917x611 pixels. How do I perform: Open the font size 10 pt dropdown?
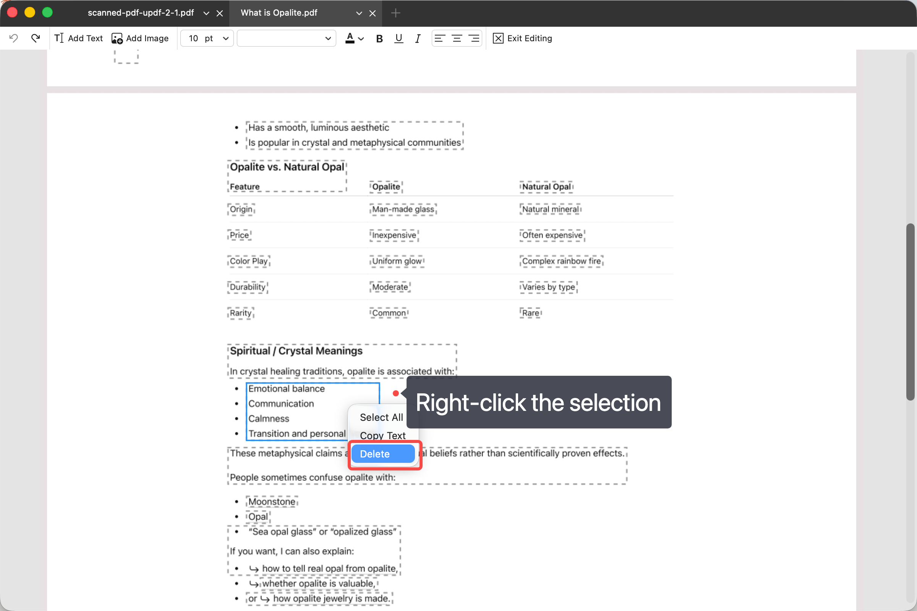207,38
